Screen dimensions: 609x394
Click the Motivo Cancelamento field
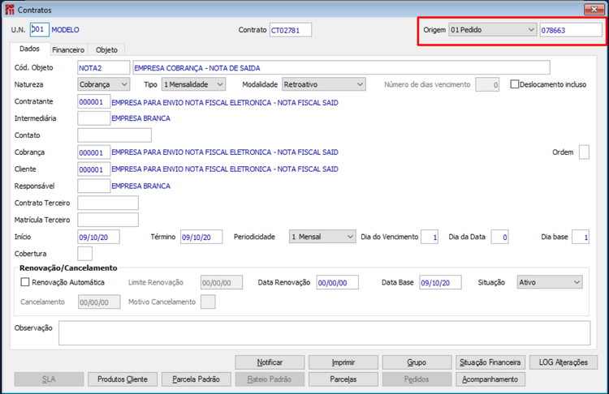click(x=208, y=302)
